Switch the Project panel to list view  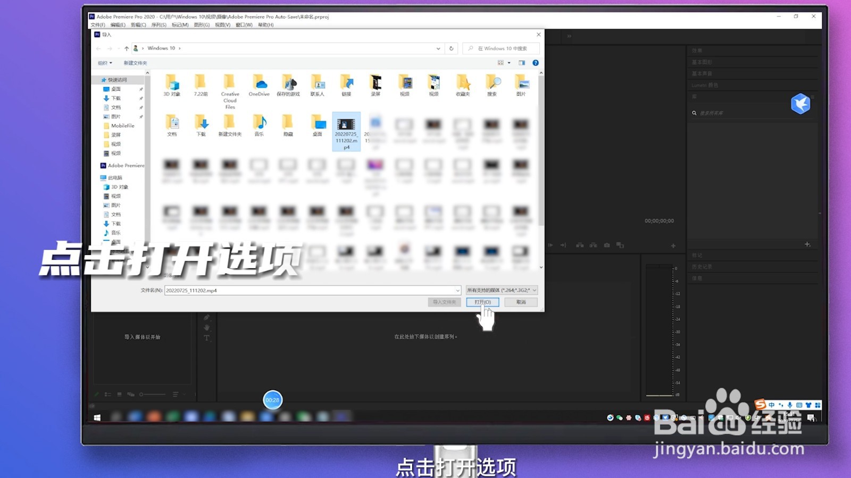click(108, 395)
